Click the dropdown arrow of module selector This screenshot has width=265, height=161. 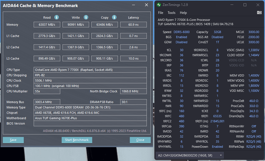coord(221,155)
